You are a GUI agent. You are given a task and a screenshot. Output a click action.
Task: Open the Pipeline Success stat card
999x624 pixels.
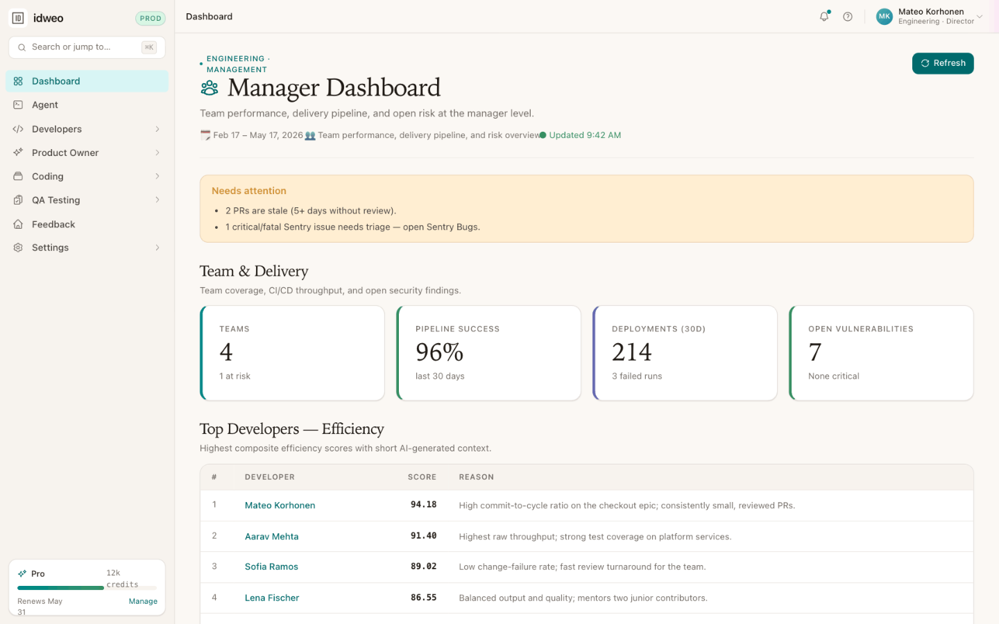488,353
